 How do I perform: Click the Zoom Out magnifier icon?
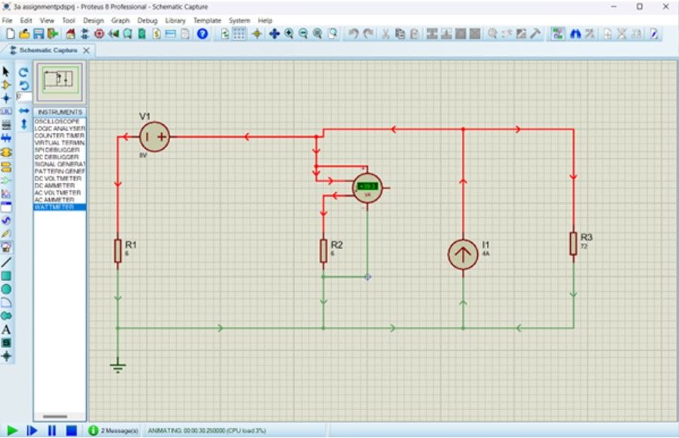[x=303, y=34]
